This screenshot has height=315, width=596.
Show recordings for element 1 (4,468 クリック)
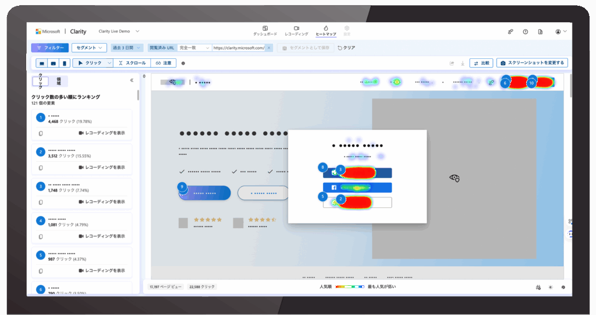102,133
